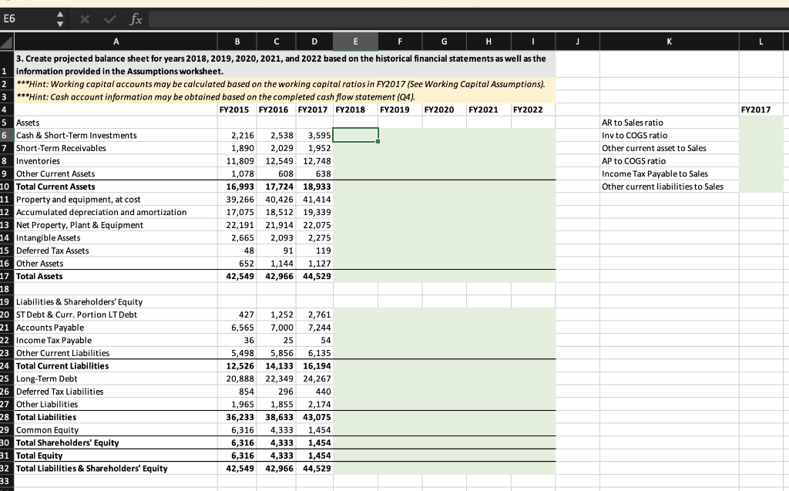
Task: Select column K header
Action: pos(670,42)
